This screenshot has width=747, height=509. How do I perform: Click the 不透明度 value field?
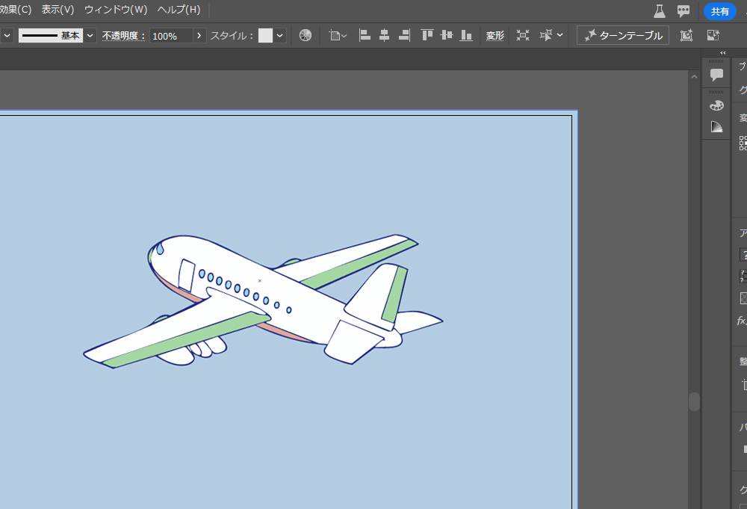[171, 35]
